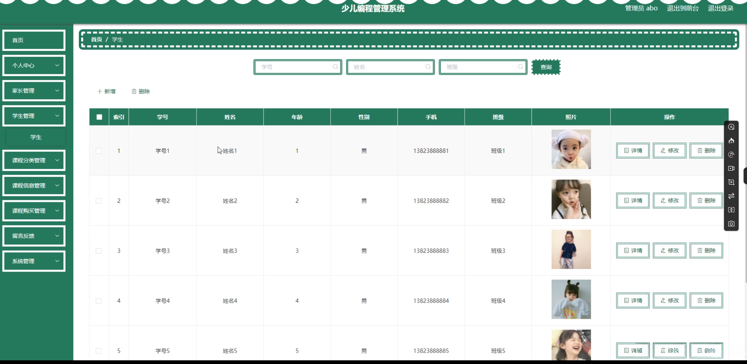Click the music note convert icon
The image size is (747, 364).
[x=731, y=154]
